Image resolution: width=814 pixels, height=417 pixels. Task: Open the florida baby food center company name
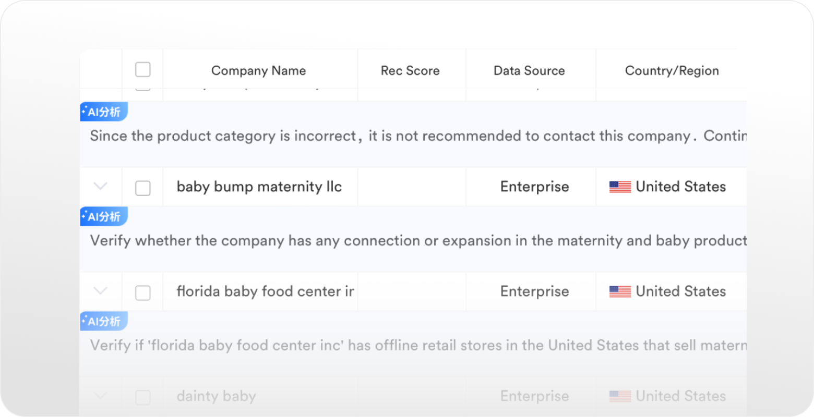(265, 291)
